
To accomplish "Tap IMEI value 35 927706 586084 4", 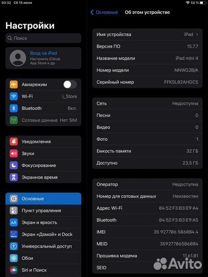I will click(176, 232).
